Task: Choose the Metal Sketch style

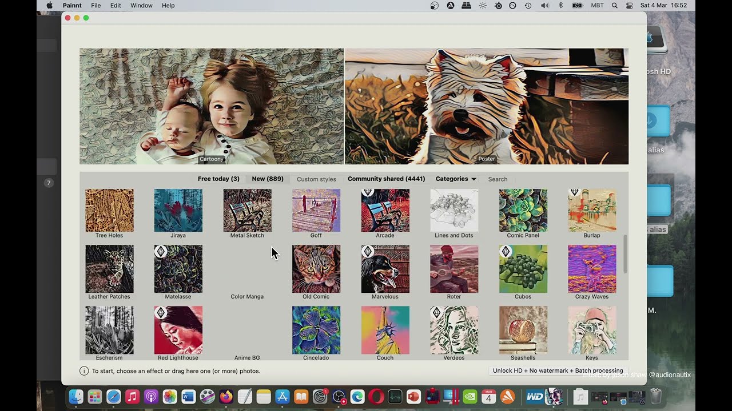Action: (x=247, y=210)
